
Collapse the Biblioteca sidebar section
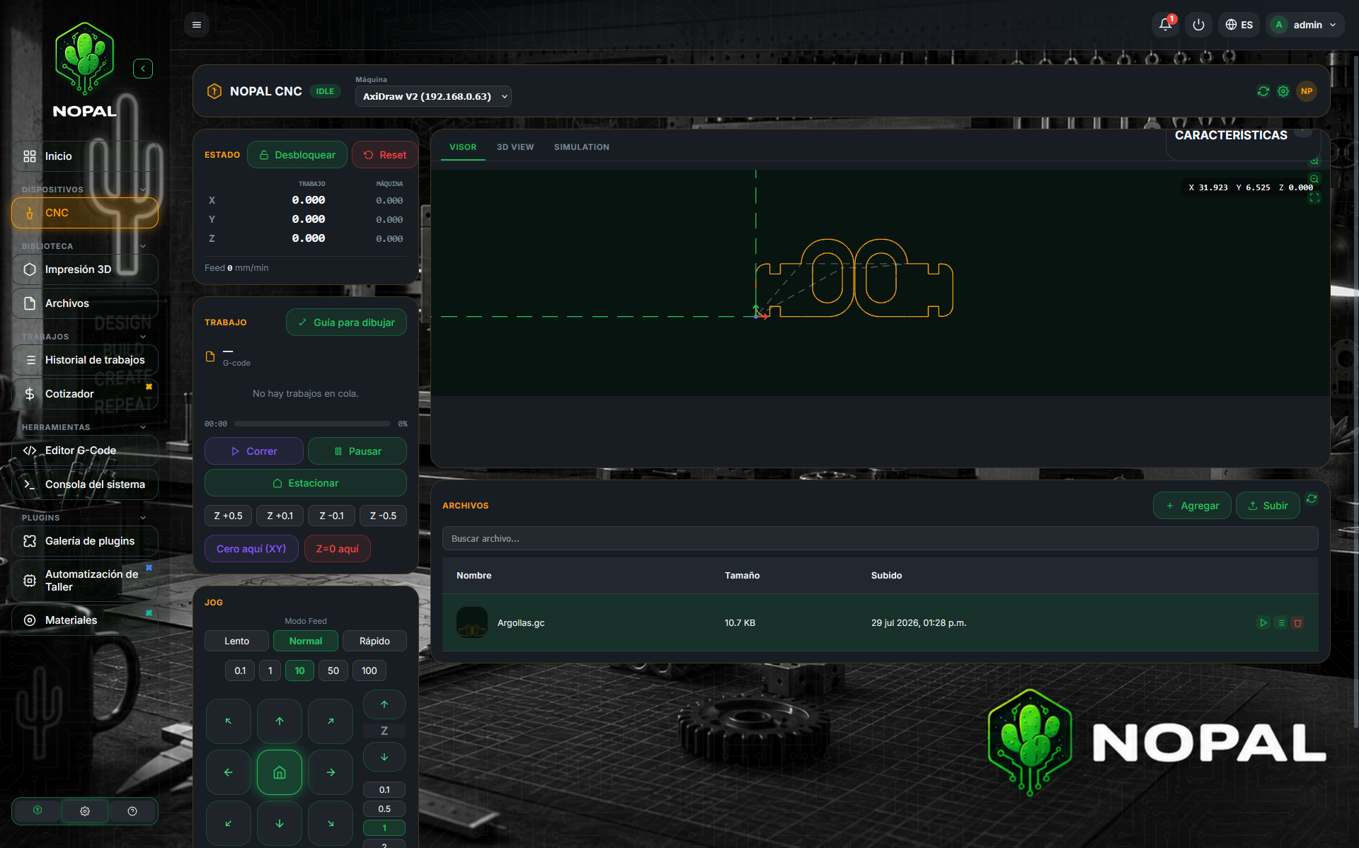[143, 246]
